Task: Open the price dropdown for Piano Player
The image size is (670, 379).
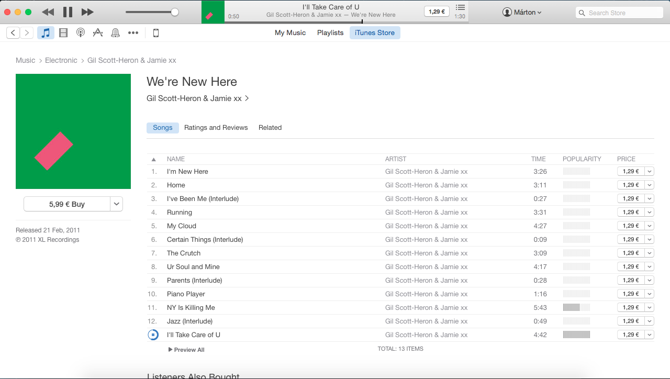Action: pyautogui.click(x=650, y=294)
